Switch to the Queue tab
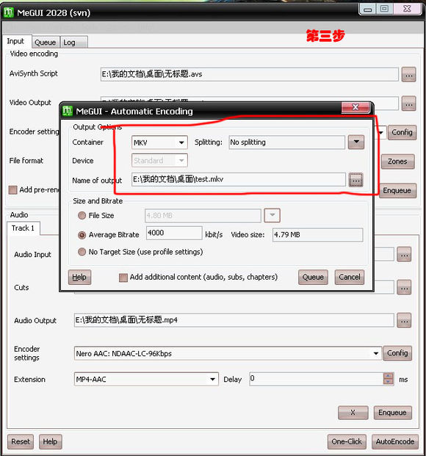The width and height of the screenshot is (426, 456). (x=45, y=43)
